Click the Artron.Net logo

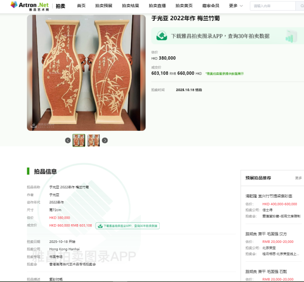tap(29, 6)
